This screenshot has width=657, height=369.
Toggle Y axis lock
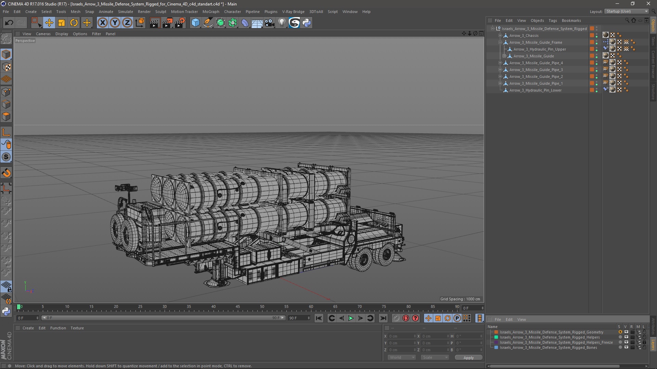coord(115,23)
